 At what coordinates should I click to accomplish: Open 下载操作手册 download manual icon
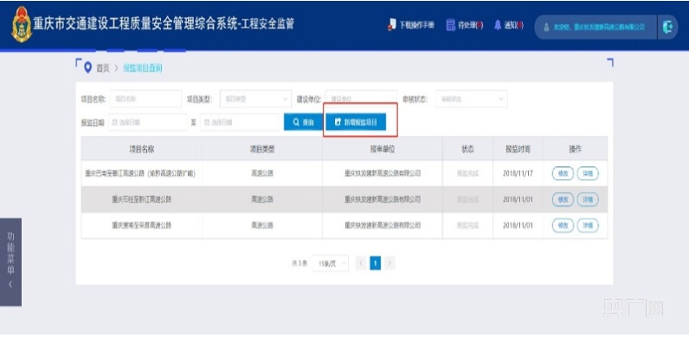[x=392, y=25]
